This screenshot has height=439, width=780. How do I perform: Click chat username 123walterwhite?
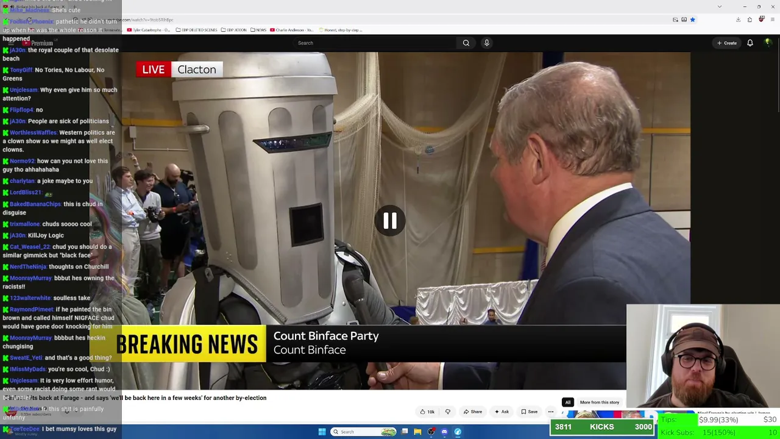30,298
